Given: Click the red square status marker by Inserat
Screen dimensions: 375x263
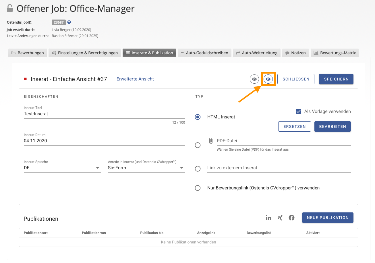Looking at the screenshot, I should click(x=25, y=79).
